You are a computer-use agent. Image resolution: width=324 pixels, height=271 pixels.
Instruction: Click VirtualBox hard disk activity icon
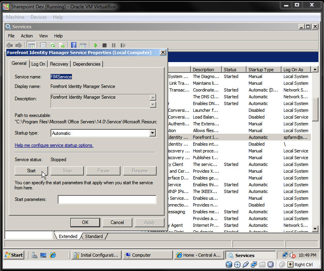pyautogui.click(x=229, y=265)
